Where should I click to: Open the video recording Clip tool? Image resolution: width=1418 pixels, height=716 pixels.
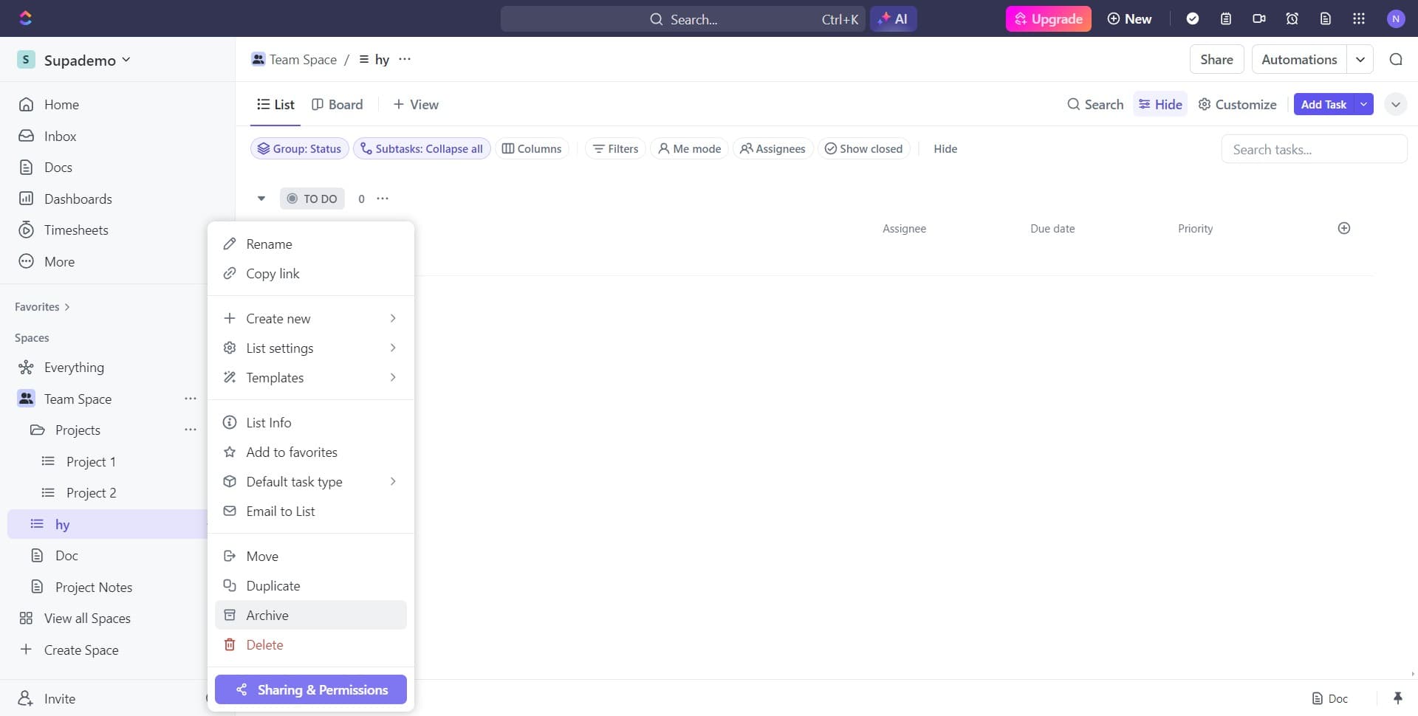point(1259,18)
